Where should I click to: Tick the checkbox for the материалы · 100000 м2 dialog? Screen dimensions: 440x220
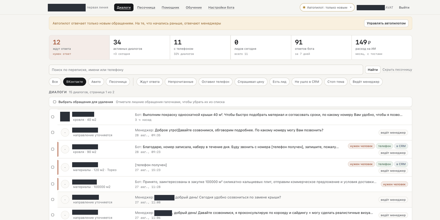[53, 184]
